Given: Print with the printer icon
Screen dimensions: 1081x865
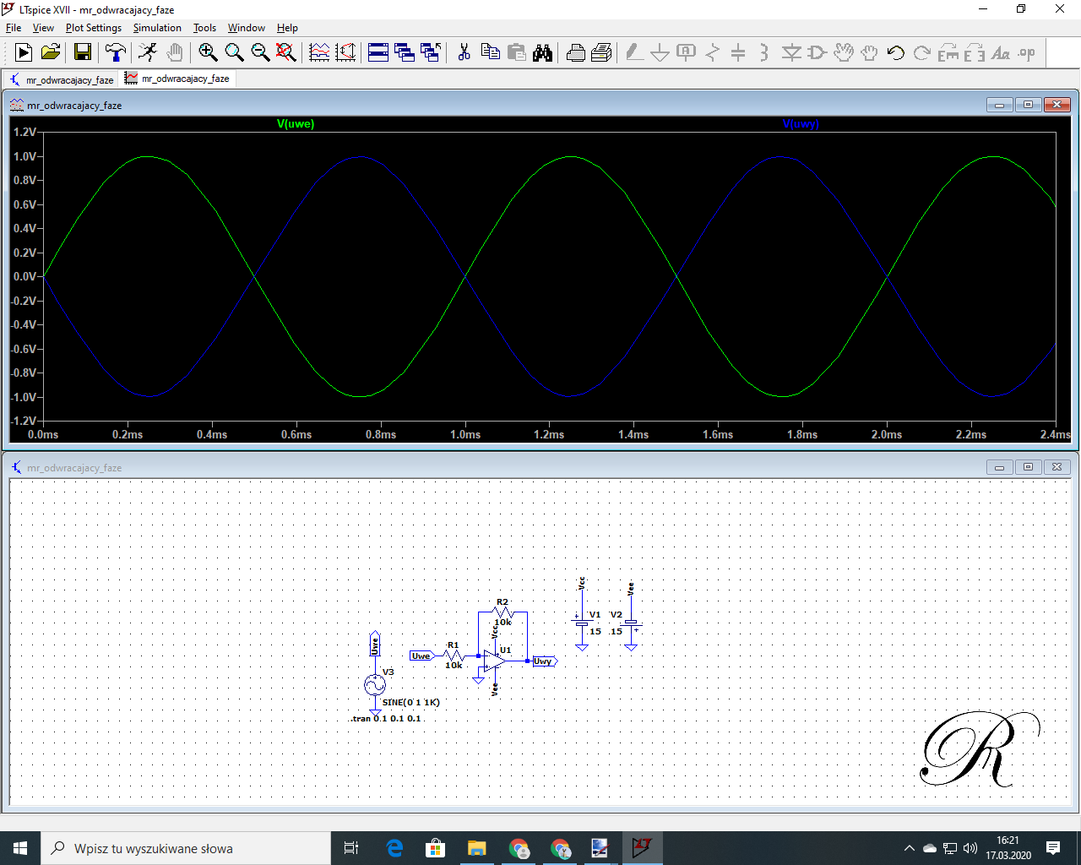Looking at the screenshot, I should 576,52.
